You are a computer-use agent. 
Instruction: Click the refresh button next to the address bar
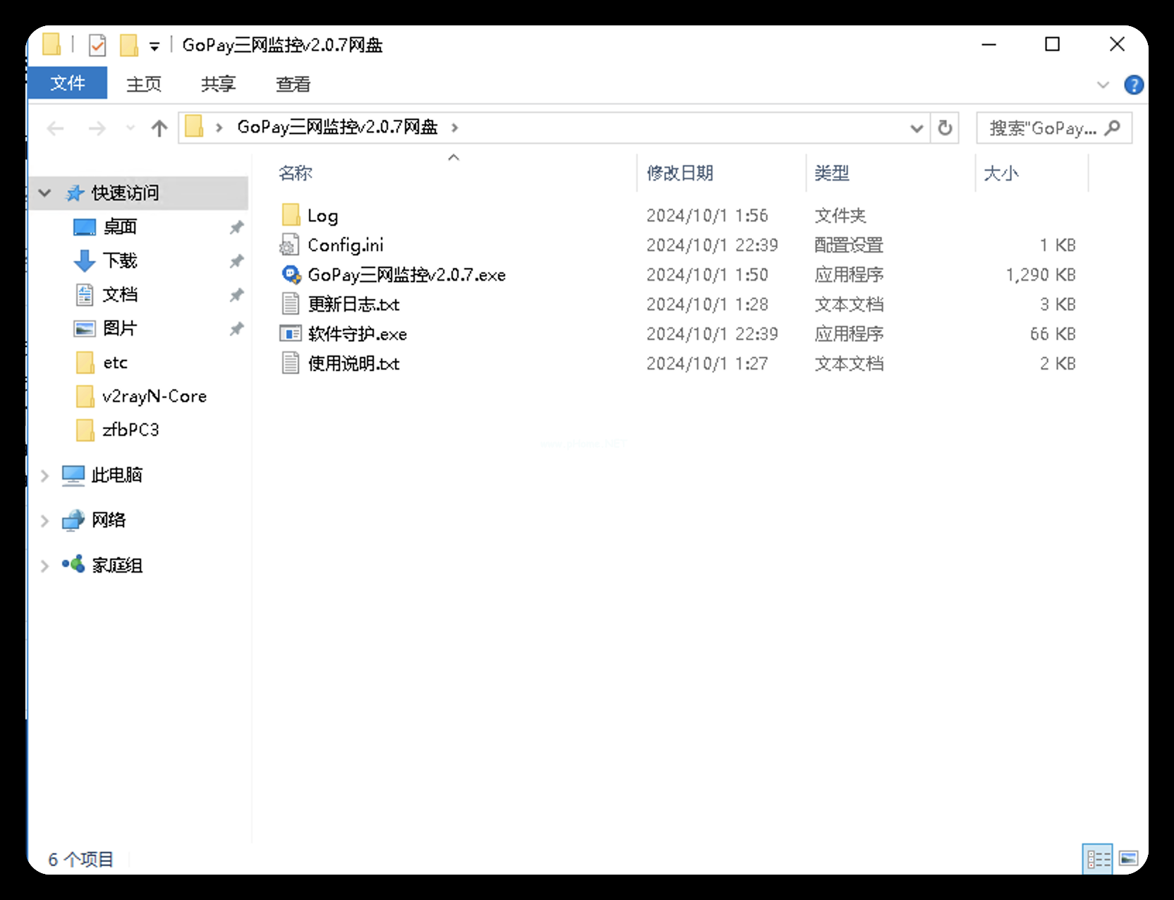(x=945, y=128)
